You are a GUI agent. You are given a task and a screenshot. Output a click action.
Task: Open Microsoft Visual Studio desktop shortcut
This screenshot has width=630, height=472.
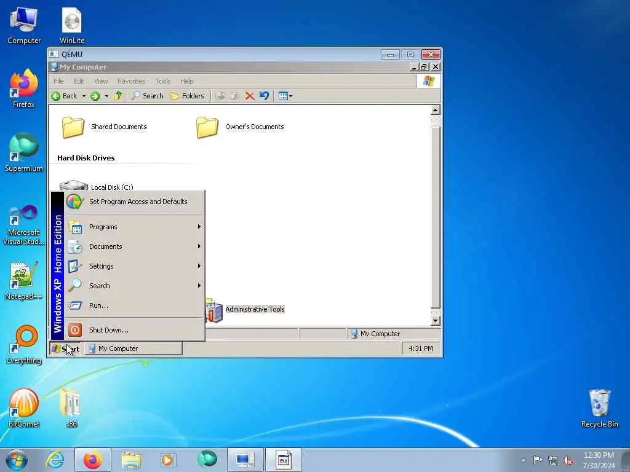[x=24, y=225]
